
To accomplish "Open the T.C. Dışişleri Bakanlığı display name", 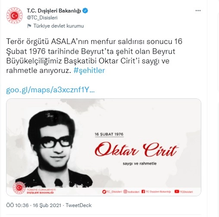I will click(54, 11).
